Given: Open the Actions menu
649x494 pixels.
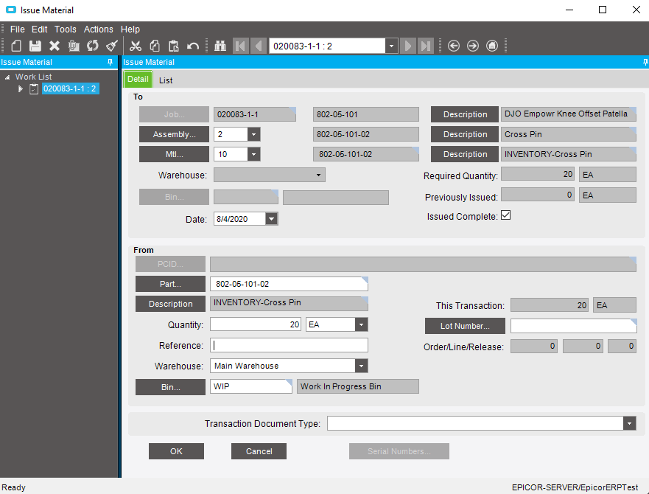Looking at the screenshot, I should 98,29.
